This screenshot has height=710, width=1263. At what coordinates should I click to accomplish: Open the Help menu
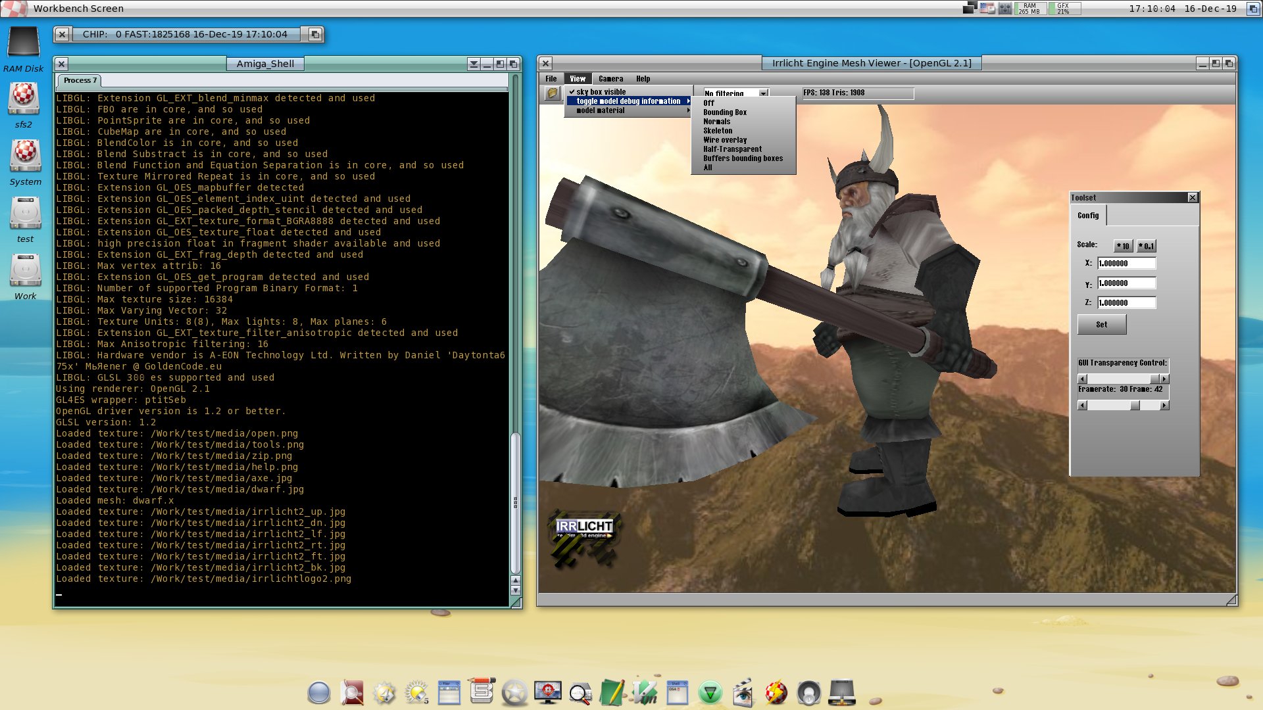pos(643,79)
